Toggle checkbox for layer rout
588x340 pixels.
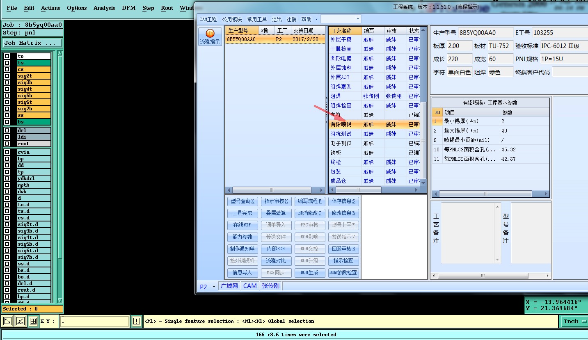(x=7, y=144)
